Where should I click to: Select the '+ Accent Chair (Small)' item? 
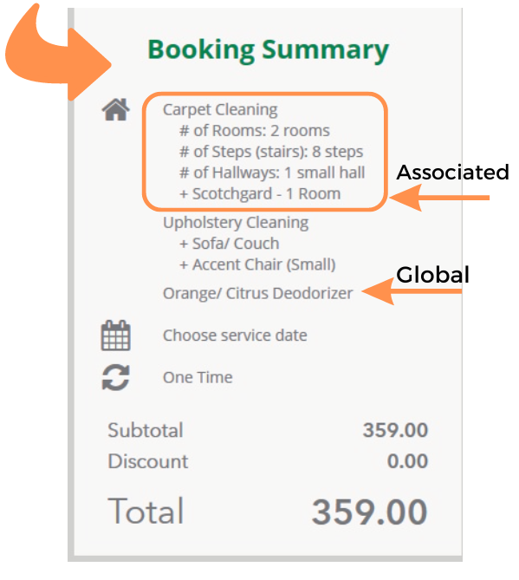point(257,264)
